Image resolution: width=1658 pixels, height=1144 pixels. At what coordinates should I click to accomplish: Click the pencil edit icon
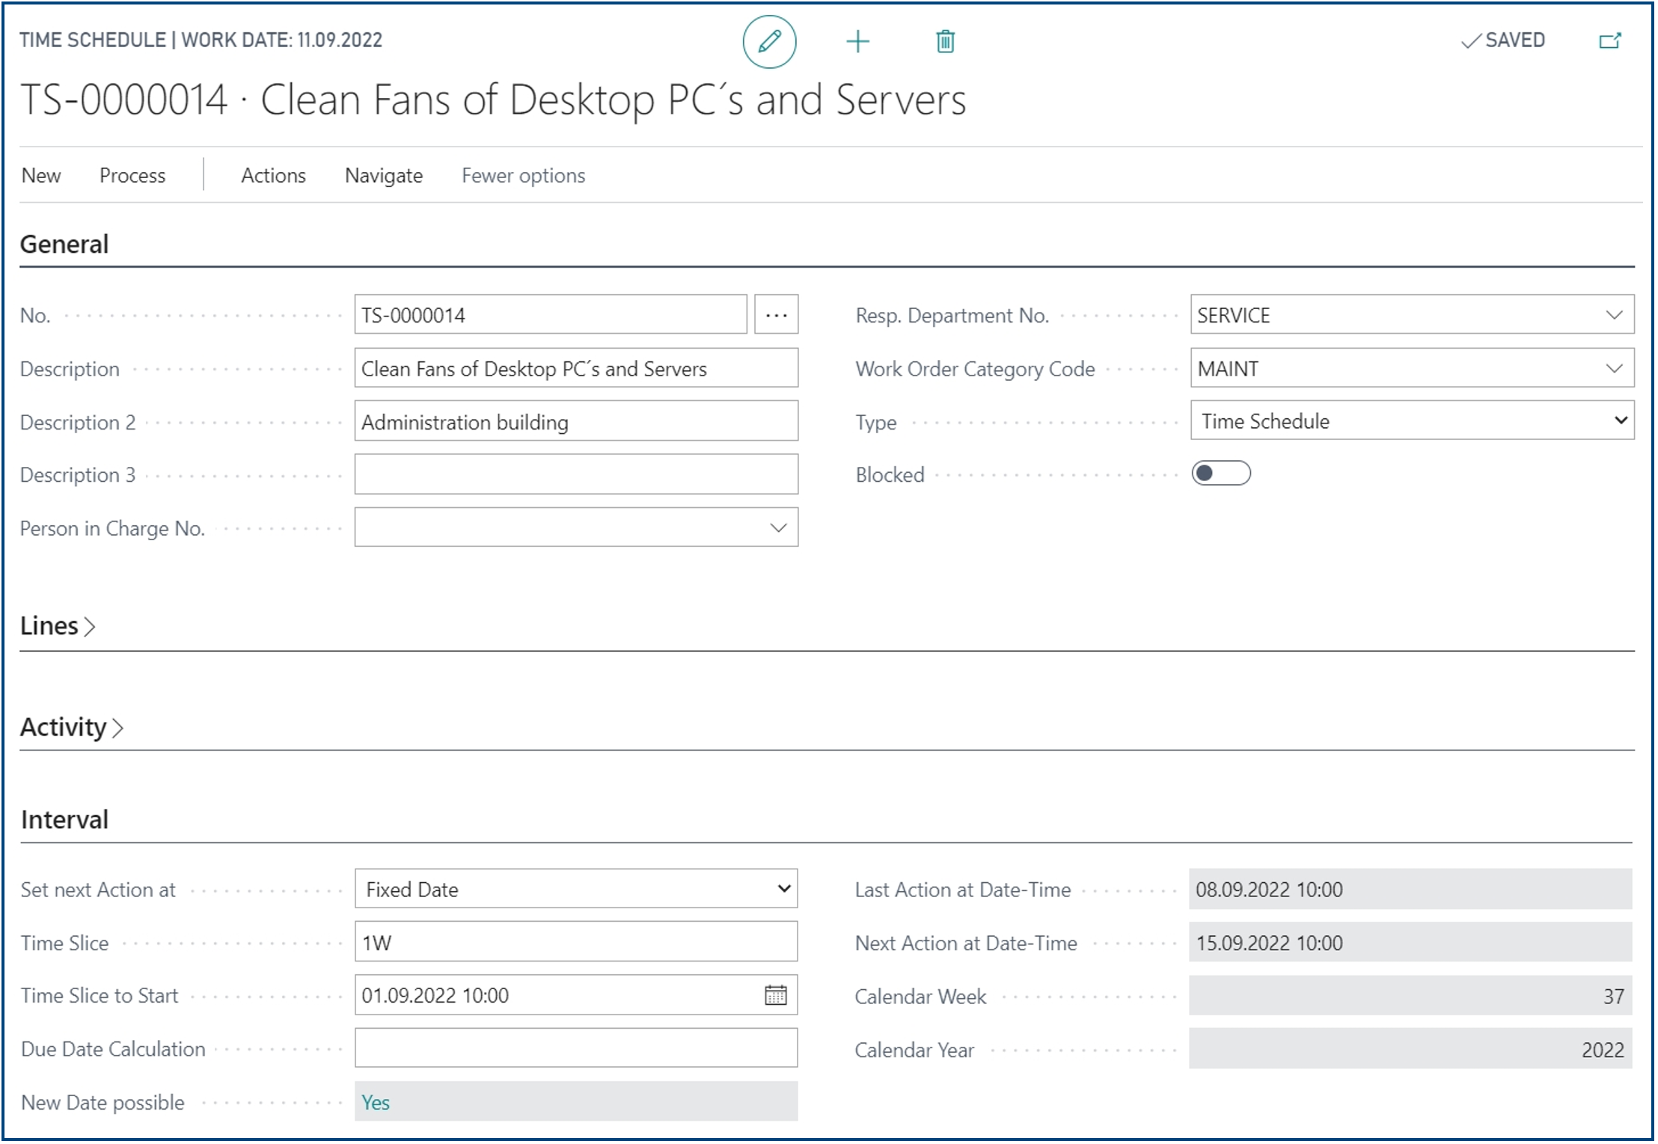(769, 41)
